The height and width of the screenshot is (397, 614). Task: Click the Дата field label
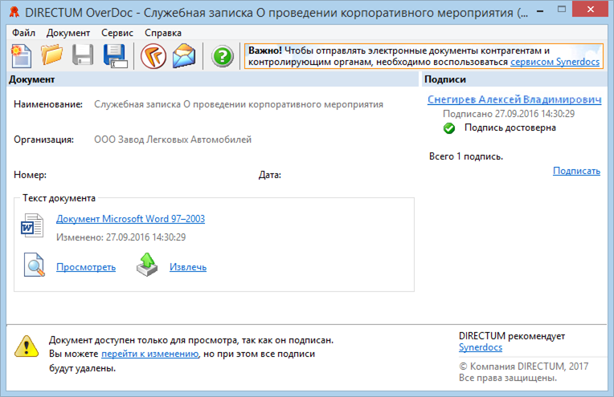270,175
